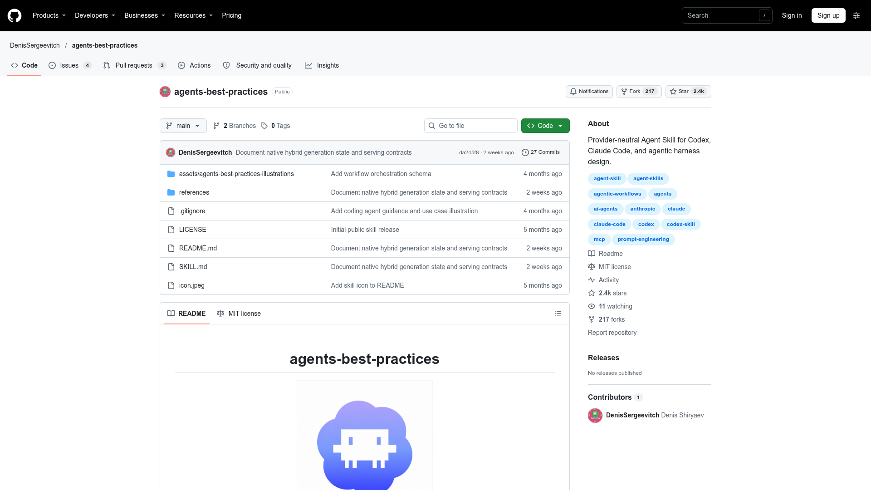
Task: Open the Pricing link
Action: point(231,15)
